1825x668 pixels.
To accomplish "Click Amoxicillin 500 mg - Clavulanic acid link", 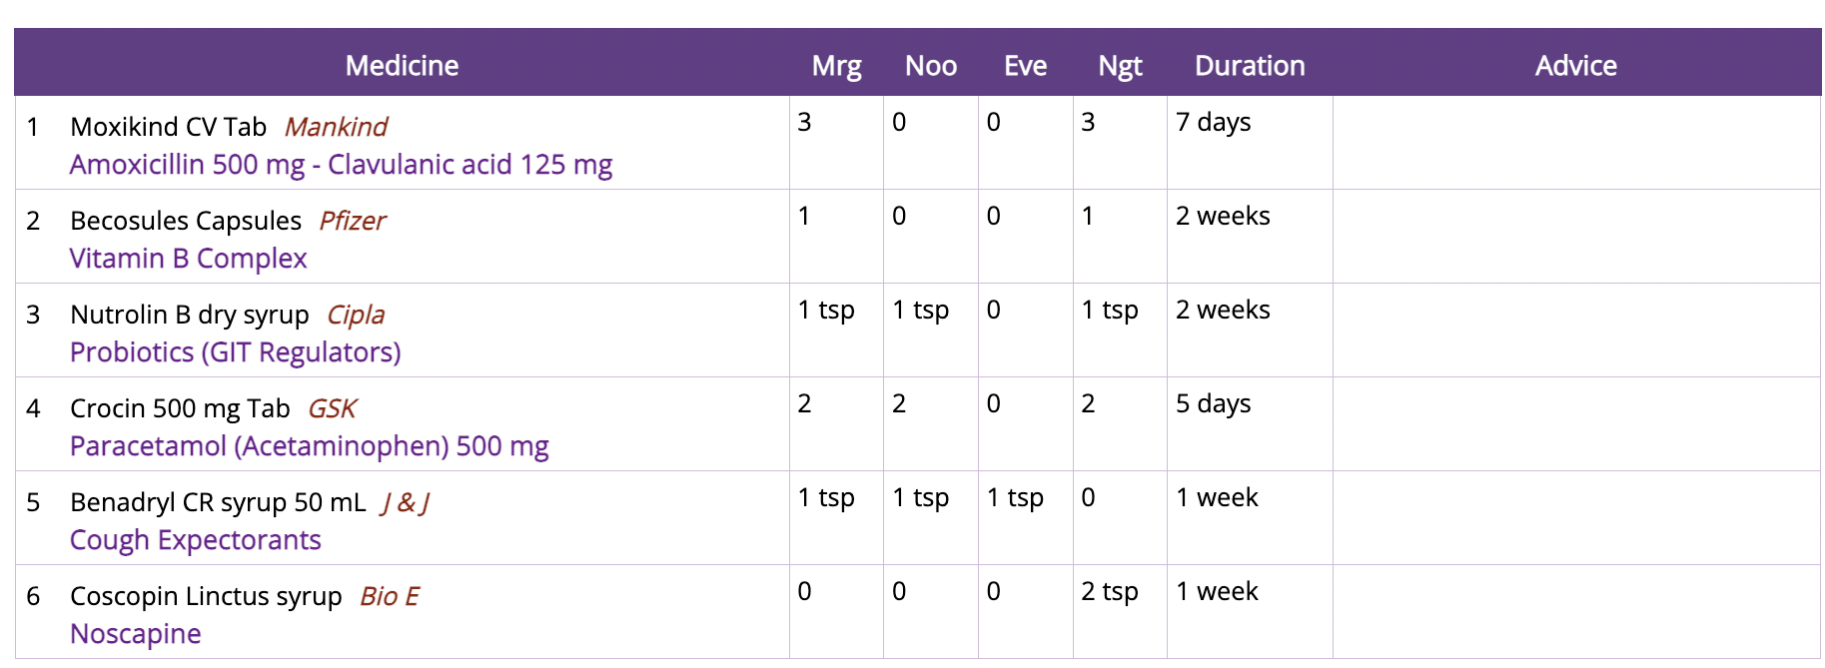I will point(341,165).
